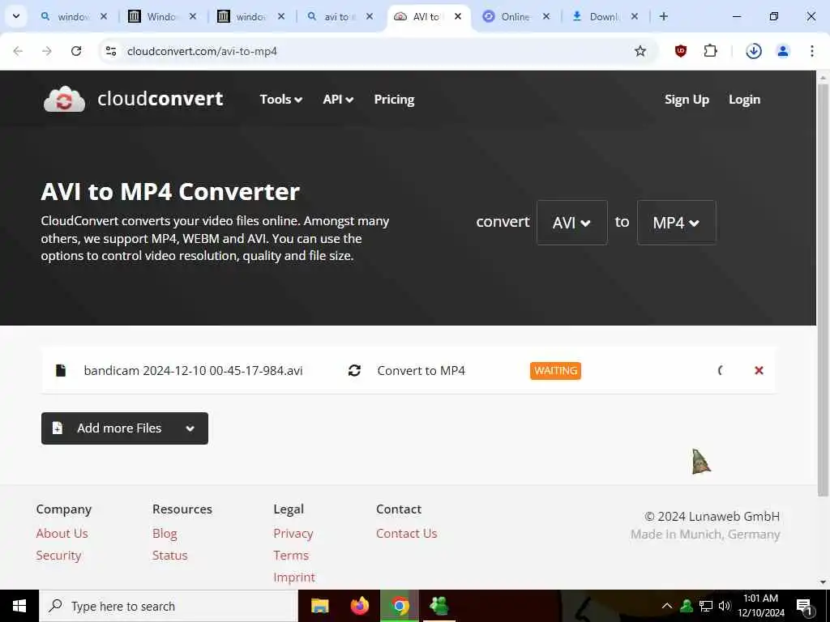Click the page vertical scrollbar
The width and height of the screenshot is (830, 622).
[x=823, y=291]
